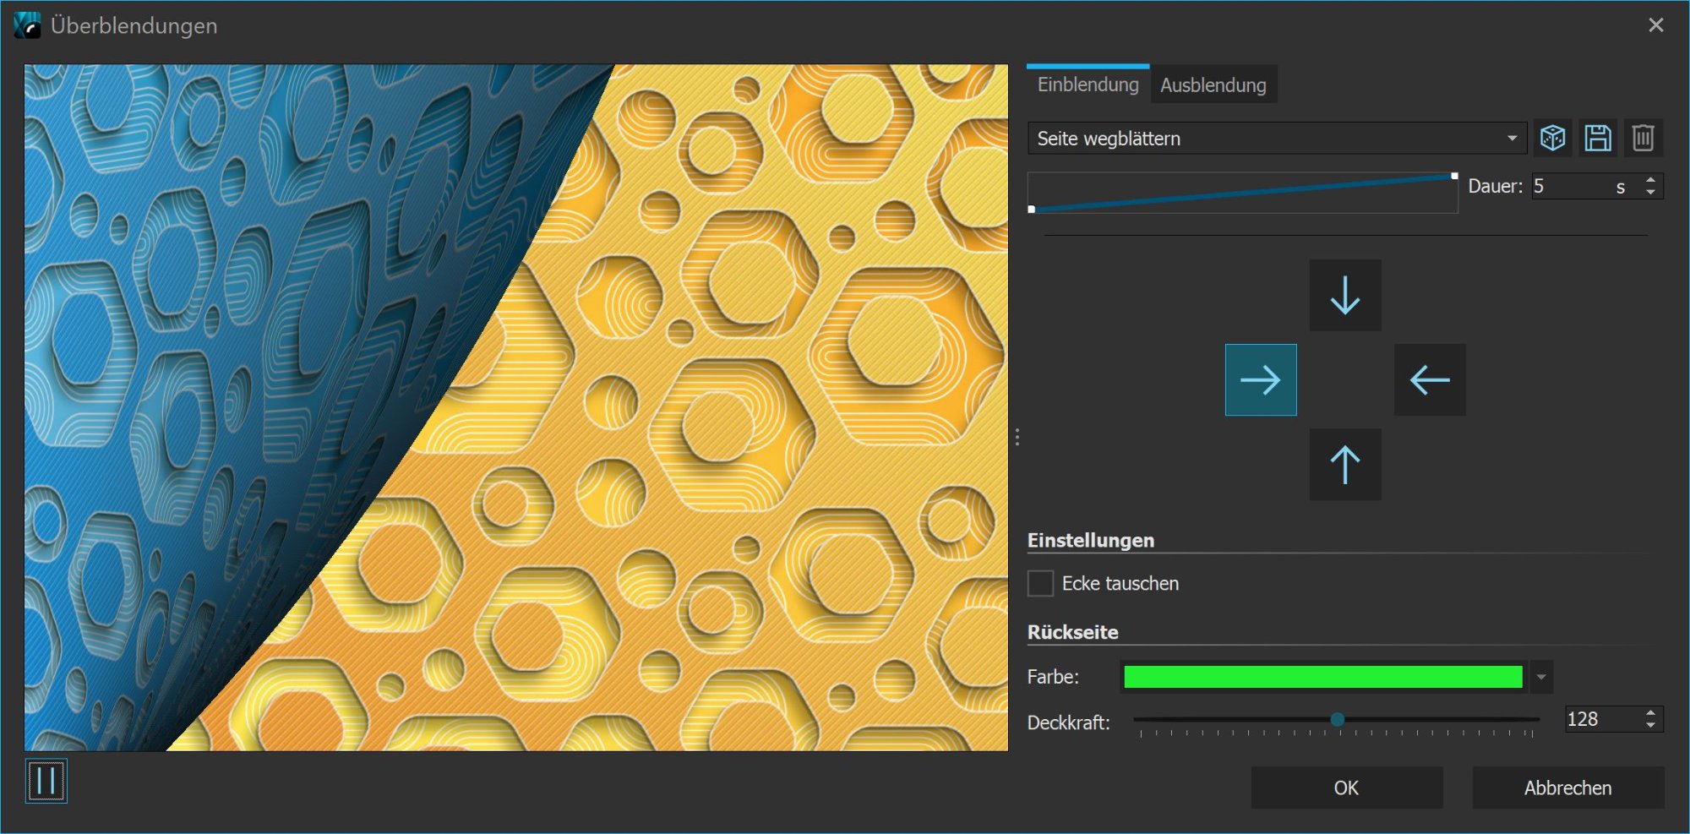Click the Dauer duration input field
This screenshot has width=1690, height=834.
1572,186
